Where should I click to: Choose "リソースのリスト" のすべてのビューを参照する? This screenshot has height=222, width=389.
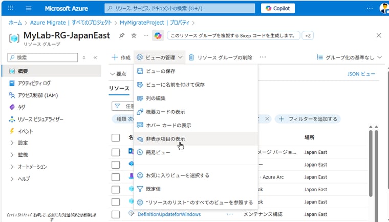click(196, 203)
